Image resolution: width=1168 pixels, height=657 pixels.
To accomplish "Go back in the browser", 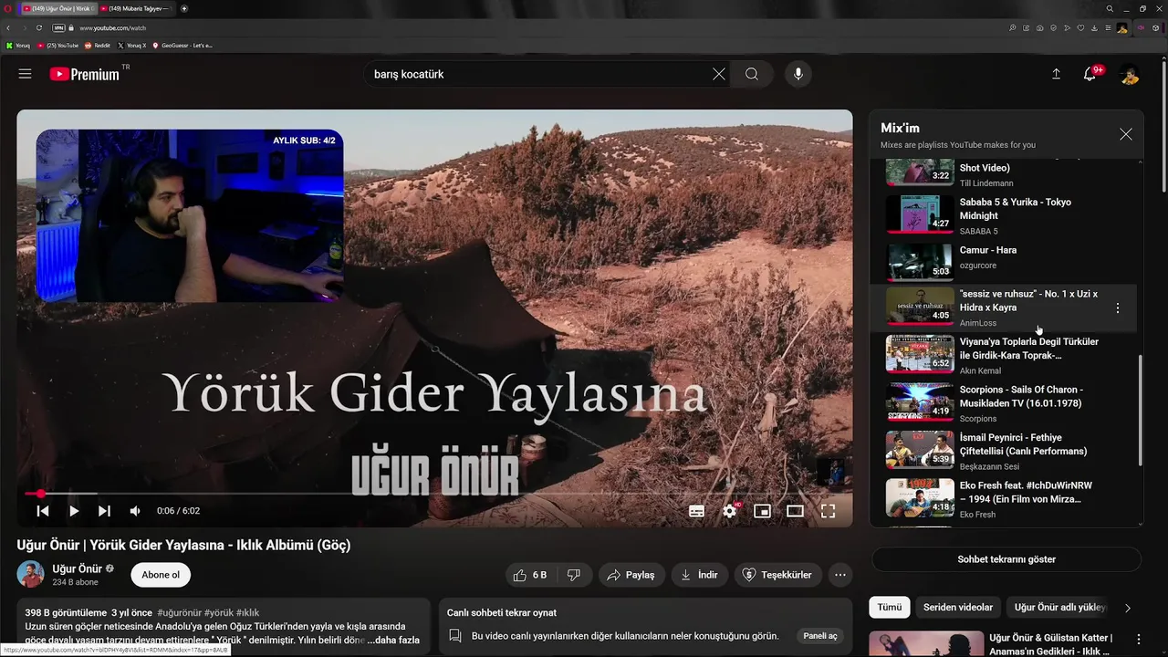I will (x=8, y=28).
